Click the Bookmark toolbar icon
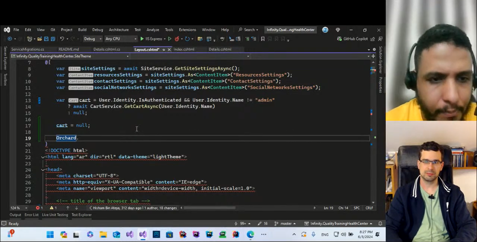477x242 pixels. (263, 39)
